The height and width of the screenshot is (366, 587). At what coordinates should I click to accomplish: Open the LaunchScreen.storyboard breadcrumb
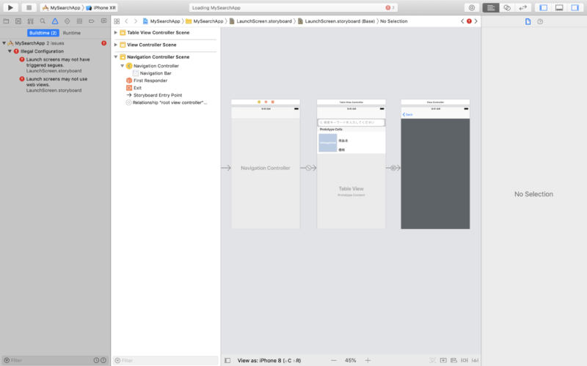pyautogui.click(x=260, y=21)
